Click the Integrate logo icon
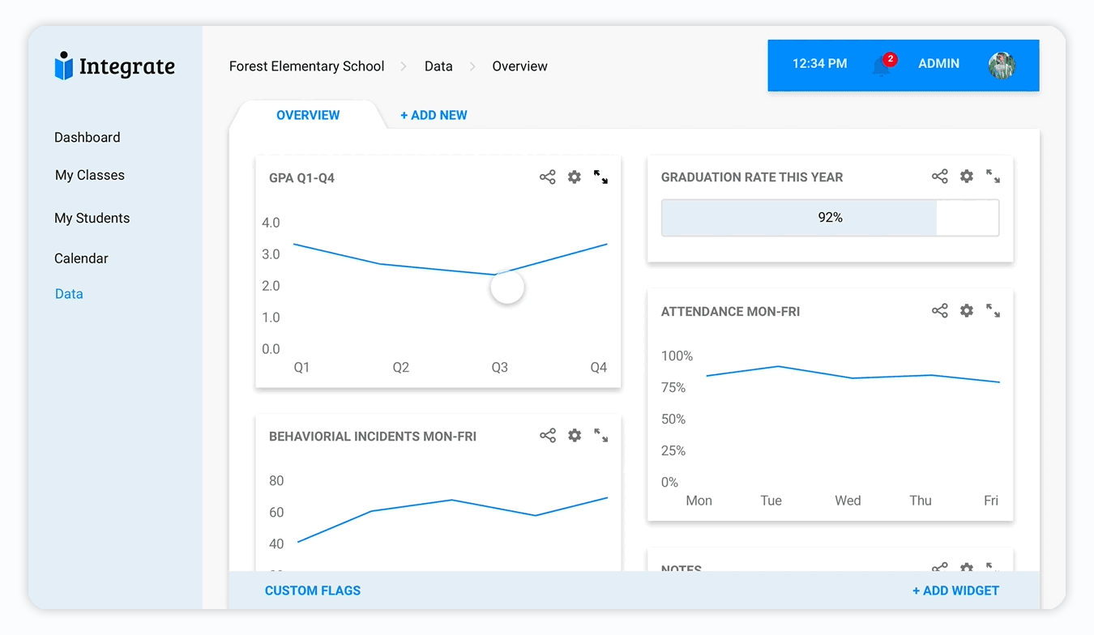This screenshot has width=1094, height=635. click(64, 66)
